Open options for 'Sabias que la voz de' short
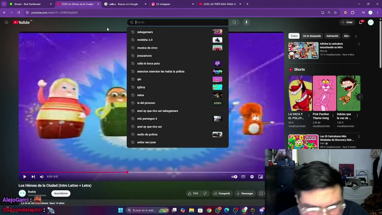The image size is (382, 215). (357, 115)
